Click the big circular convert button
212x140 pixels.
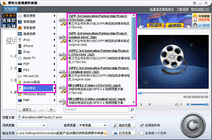tap(193, 125)
